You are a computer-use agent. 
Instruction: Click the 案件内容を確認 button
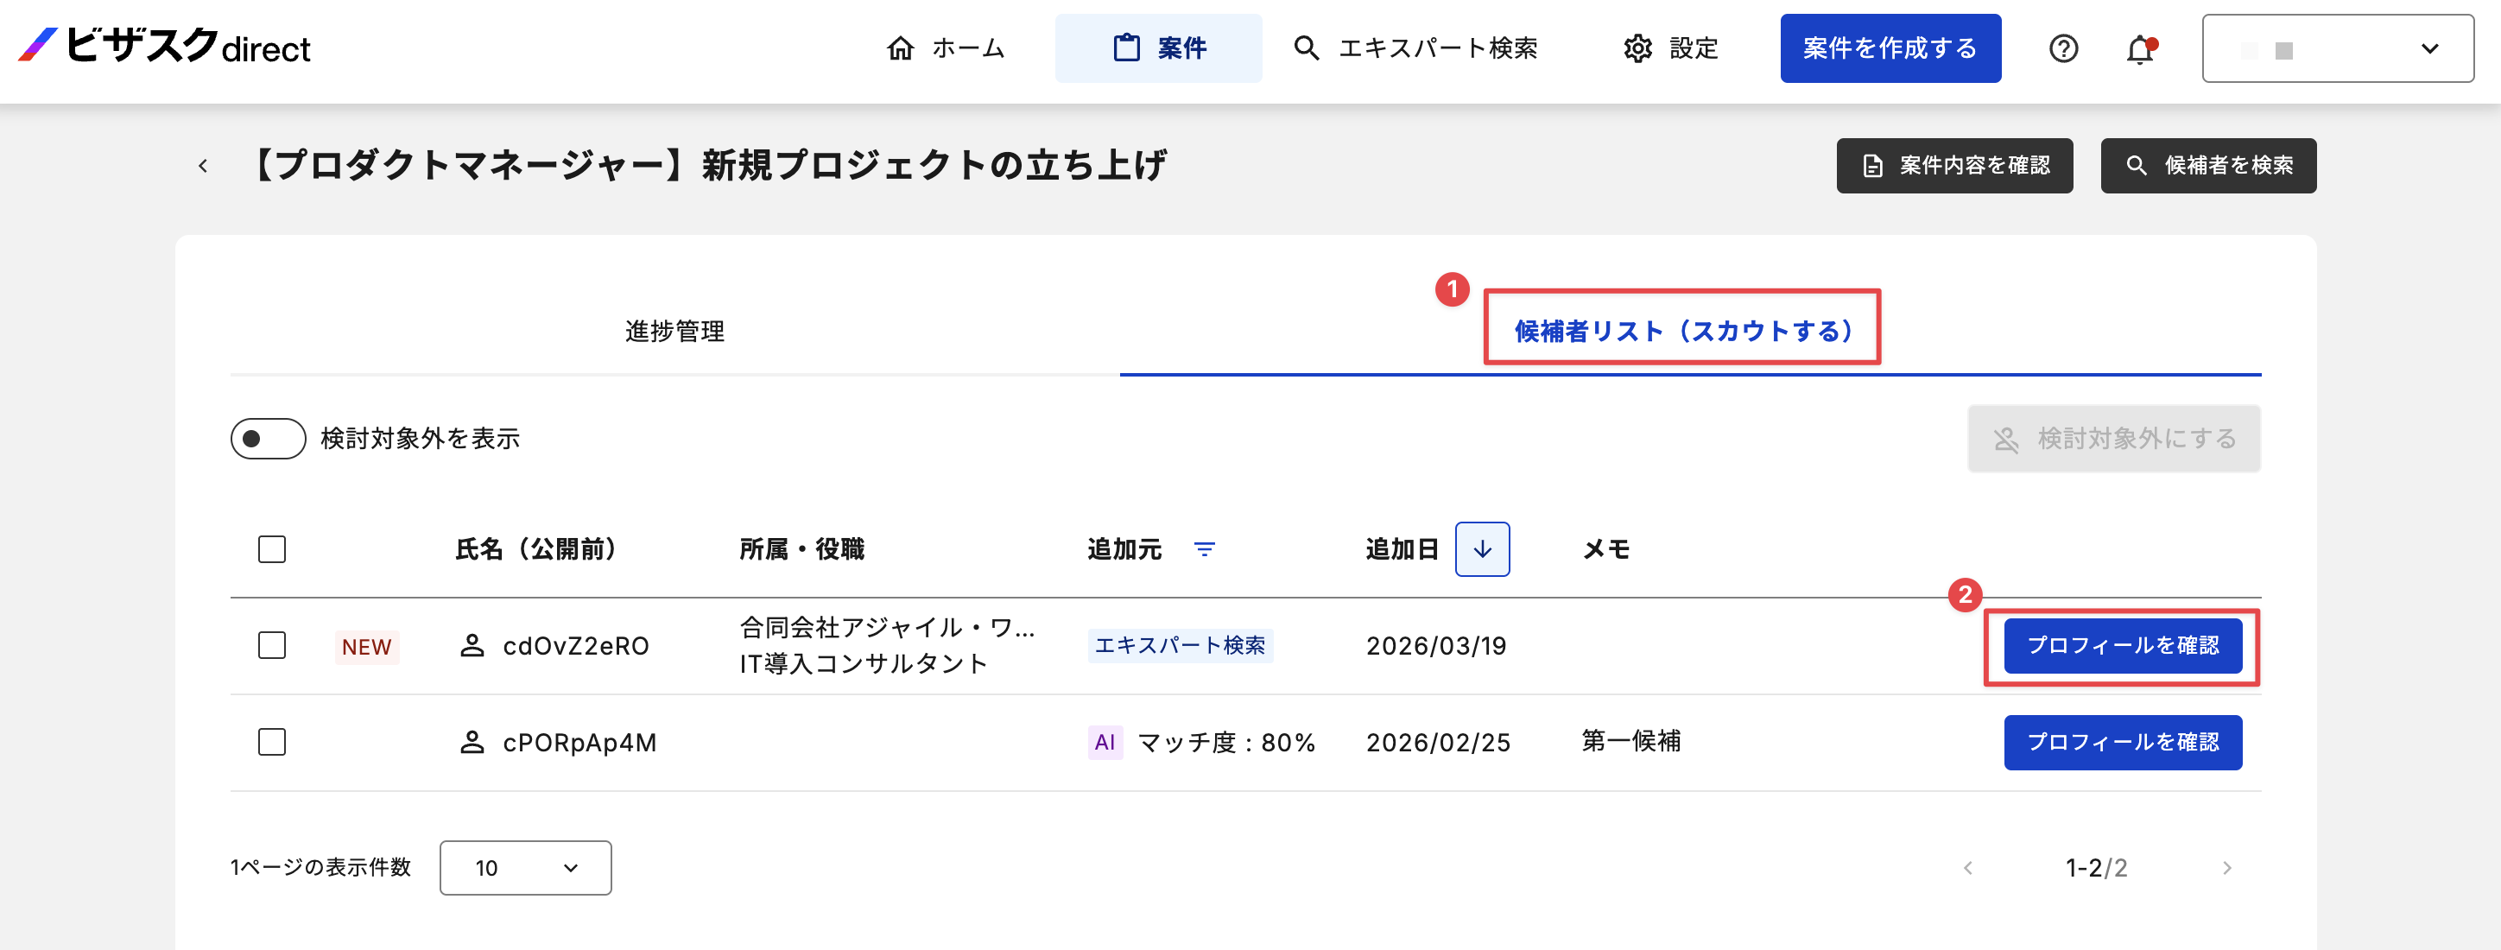click(1953, 165)
